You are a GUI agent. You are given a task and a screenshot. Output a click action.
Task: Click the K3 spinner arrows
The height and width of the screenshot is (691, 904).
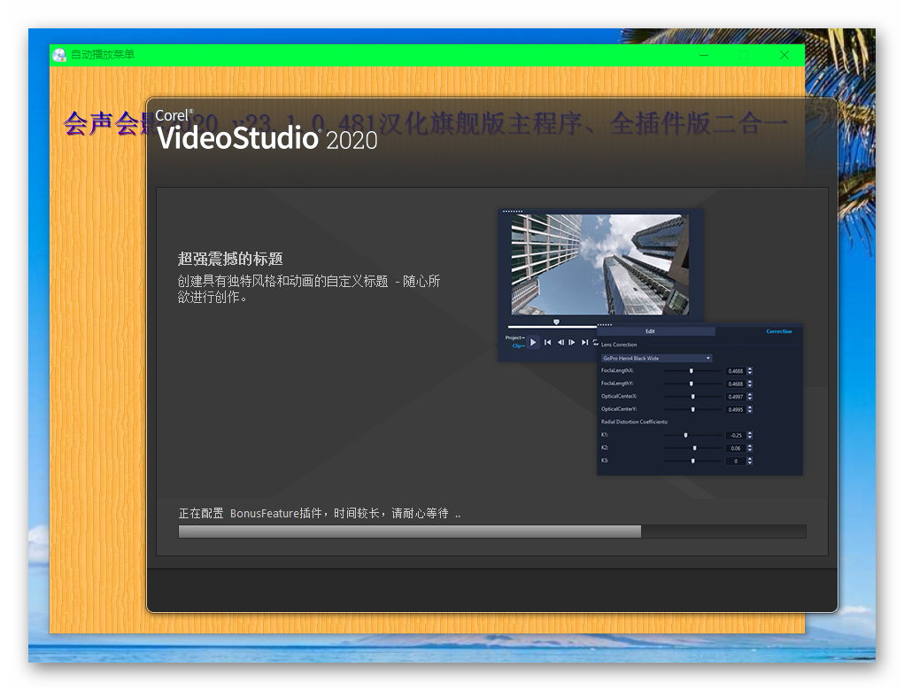pyautogui.click(x=749, y=461)
